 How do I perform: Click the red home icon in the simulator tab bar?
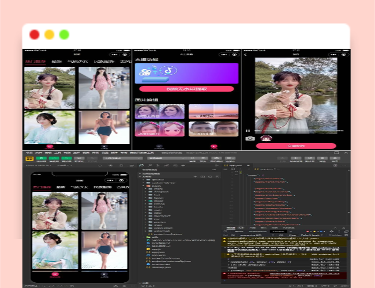click(55, 275)
